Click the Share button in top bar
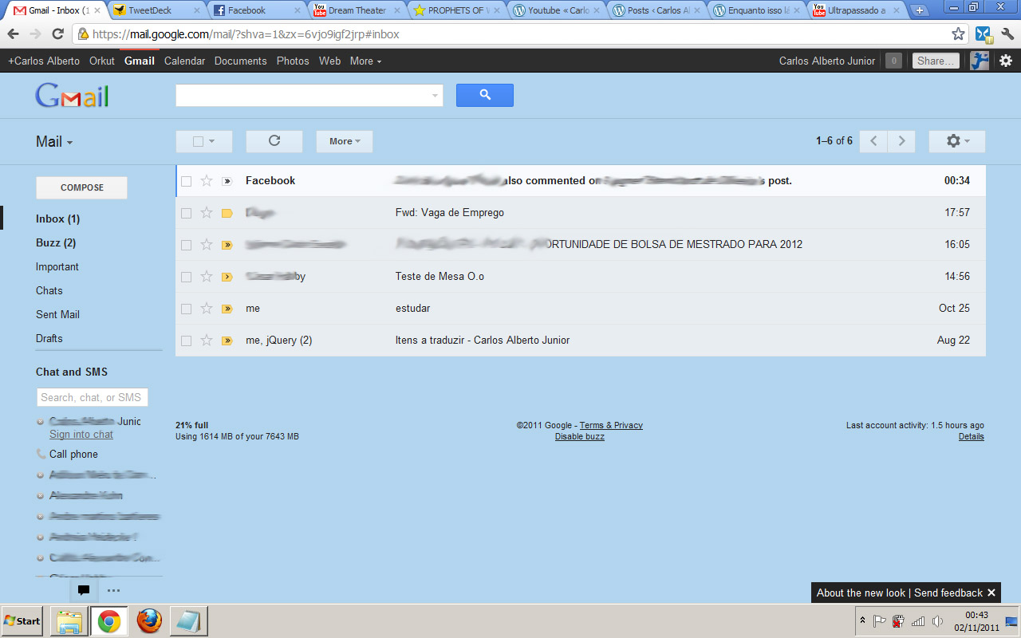1021x638 pixels. point(936,61)
